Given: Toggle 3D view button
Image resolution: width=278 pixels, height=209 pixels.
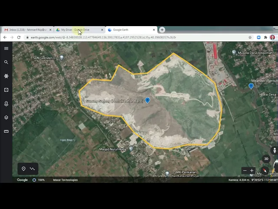Looking at the screenshot, I should click(x=266, y=158).
